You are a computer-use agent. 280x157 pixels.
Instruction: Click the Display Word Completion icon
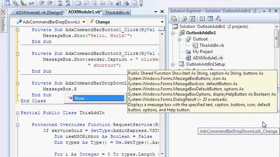pos(31,3)
